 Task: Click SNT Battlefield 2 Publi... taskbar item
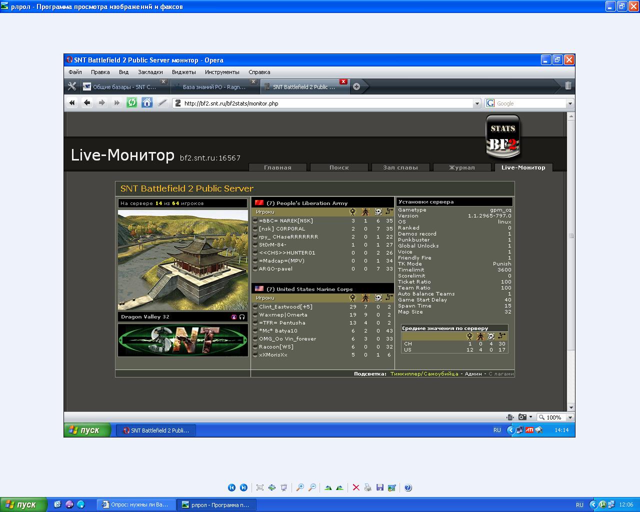click(x=156, y=430)
